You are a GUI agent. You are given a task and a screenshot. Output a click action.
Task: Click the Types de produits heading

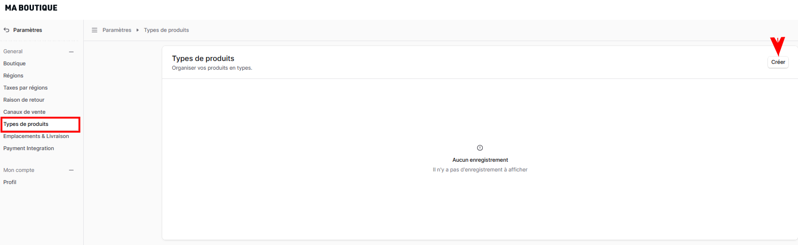[x=203, y=59]
